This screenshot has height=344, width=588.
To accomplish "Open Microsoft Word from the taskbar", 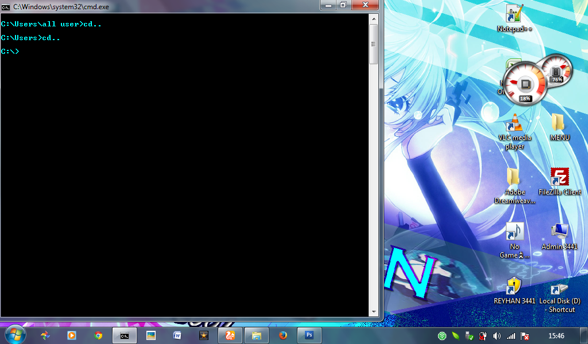I will [x=177, y=336].
